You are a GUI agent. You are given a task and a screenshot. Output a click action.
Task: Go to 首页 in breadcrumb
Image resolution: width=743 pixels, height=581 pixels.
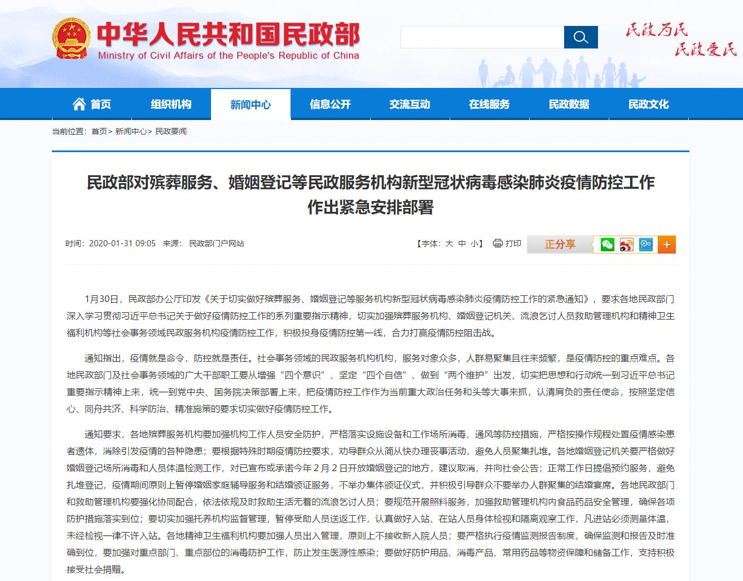99,131
